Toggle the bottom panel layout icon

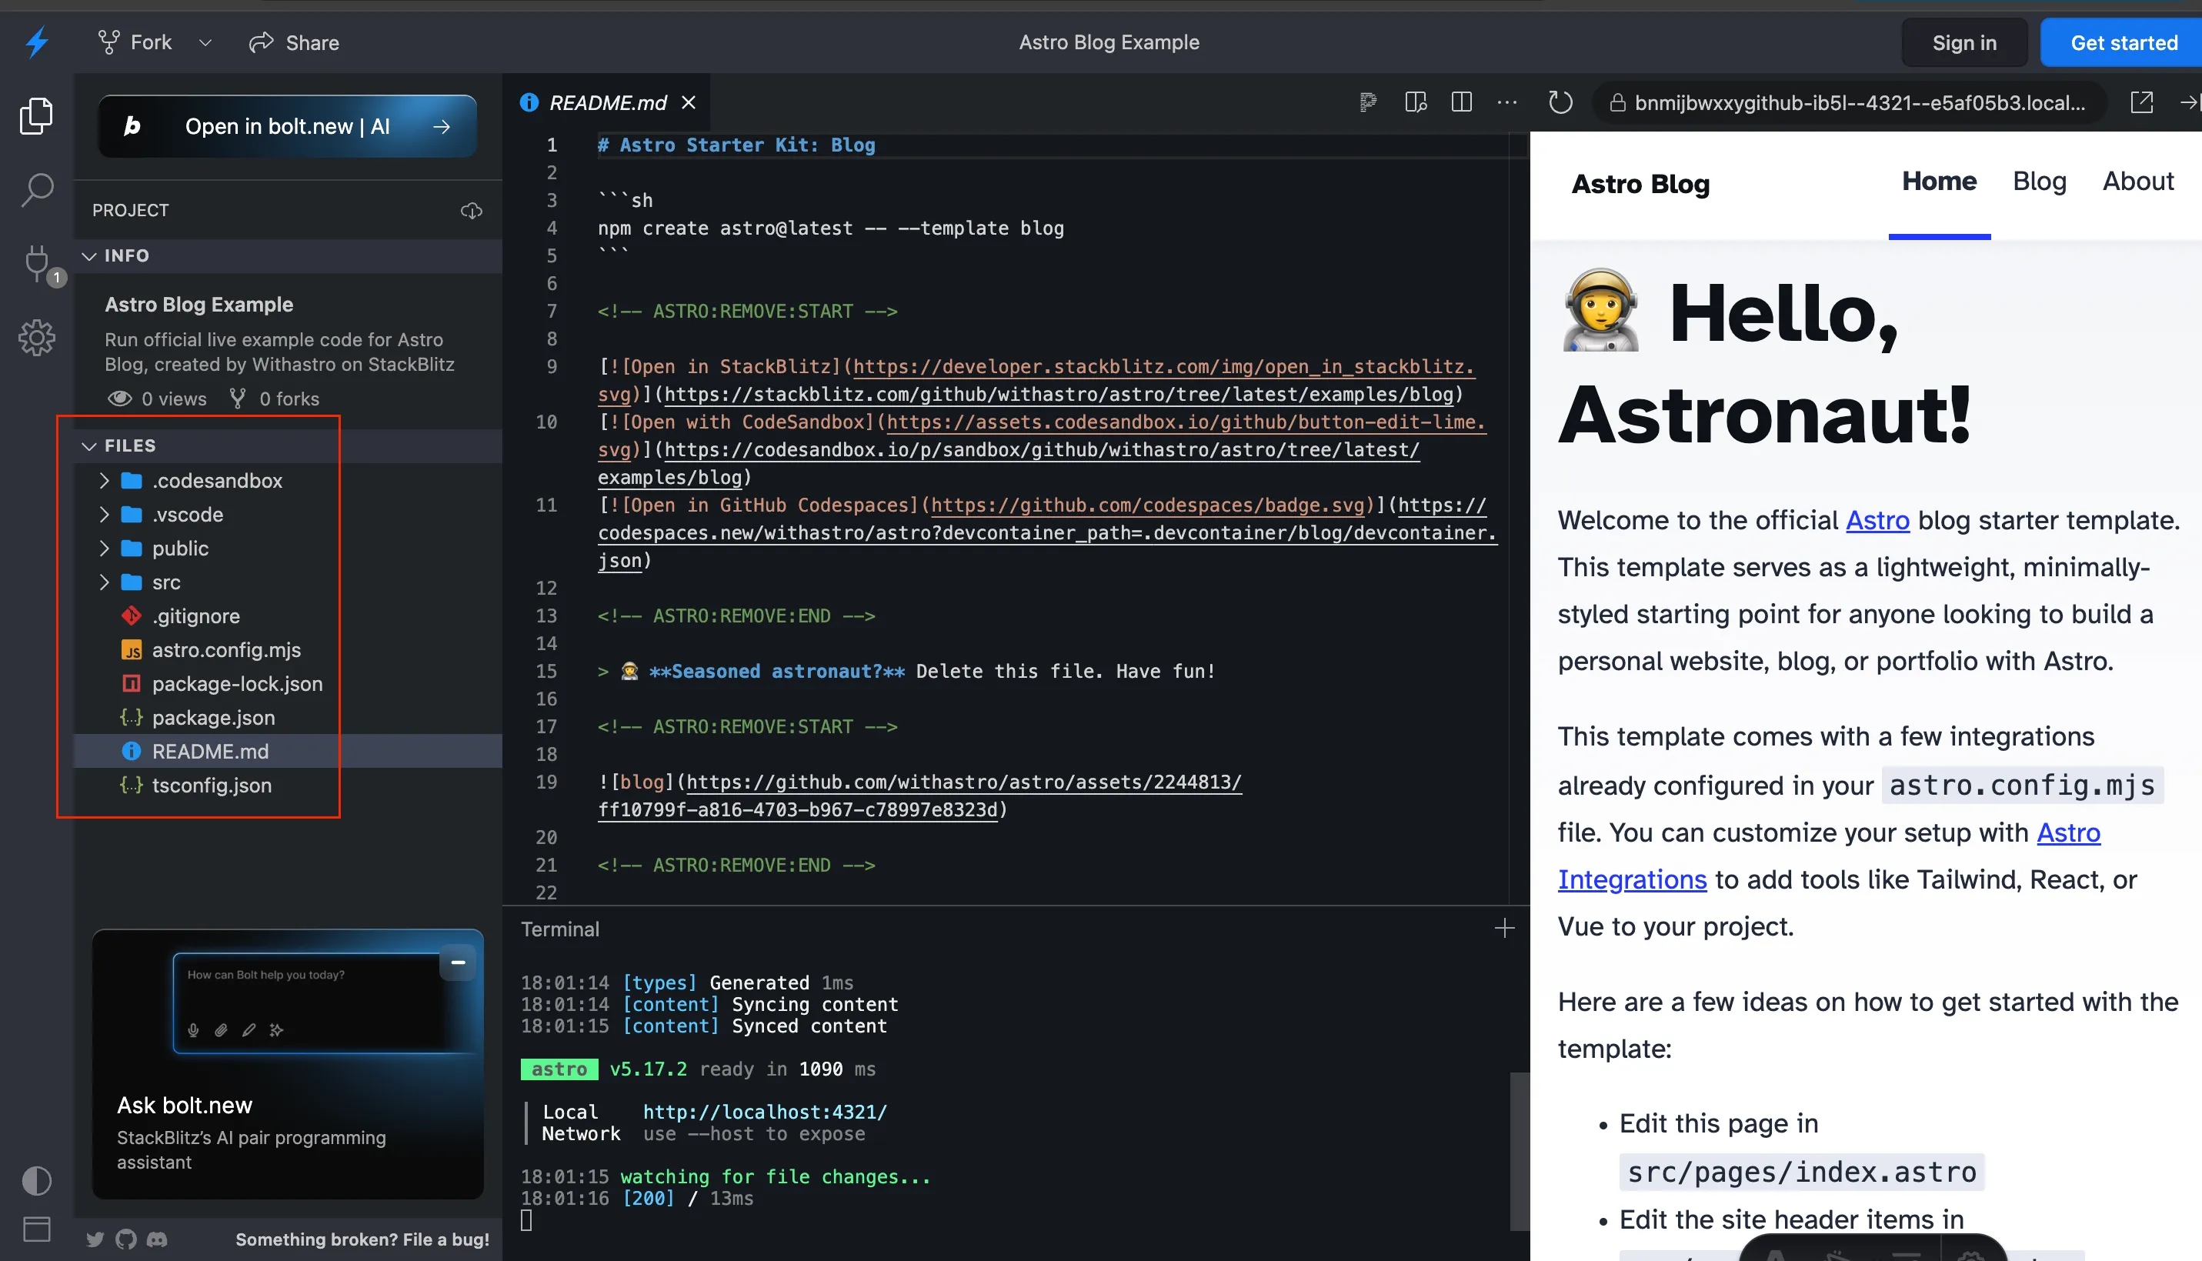(36, 1228)
